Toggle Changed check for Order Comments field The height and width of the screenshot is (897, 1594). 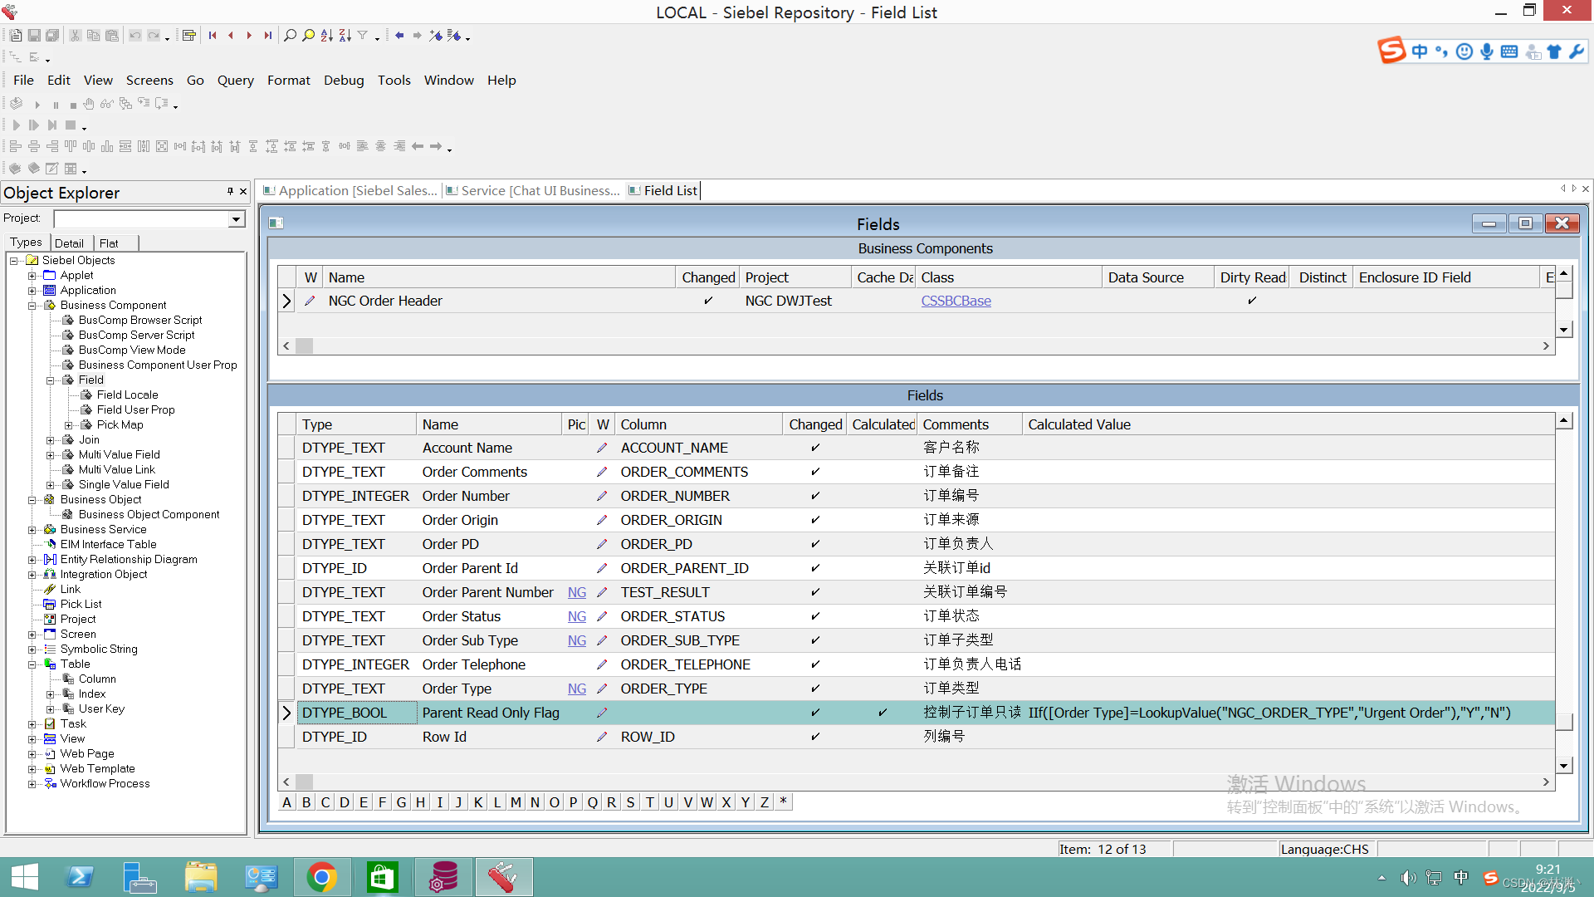tap(815, 472)
